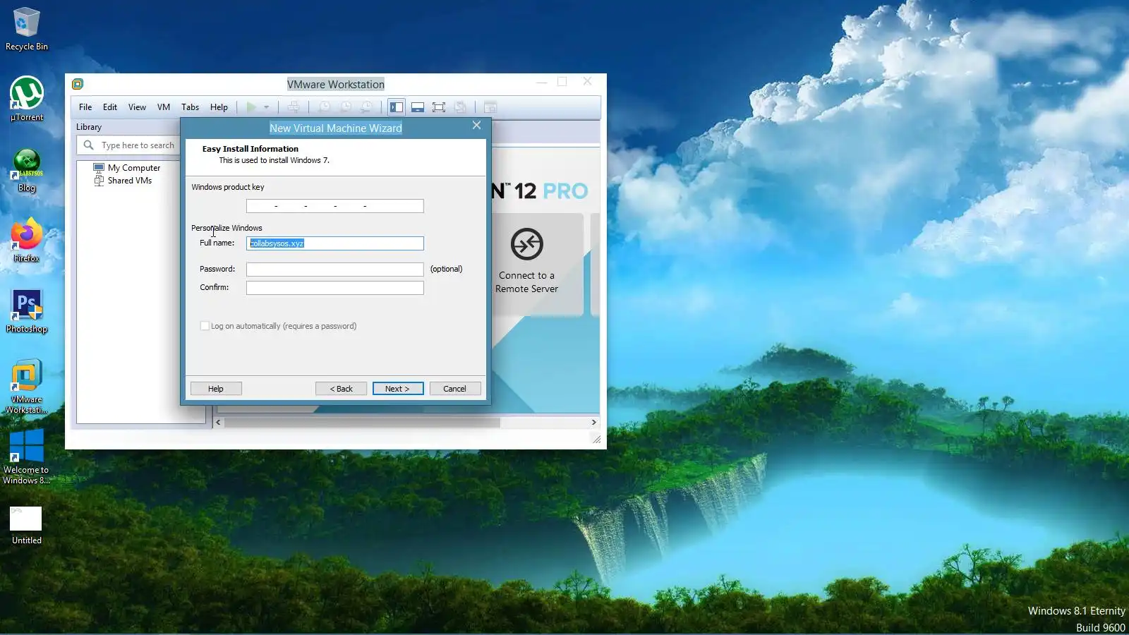This screenshot has height=635, width=1129.
Task: Click the VMware Workstation title bar logo
Action: [78, 84]
